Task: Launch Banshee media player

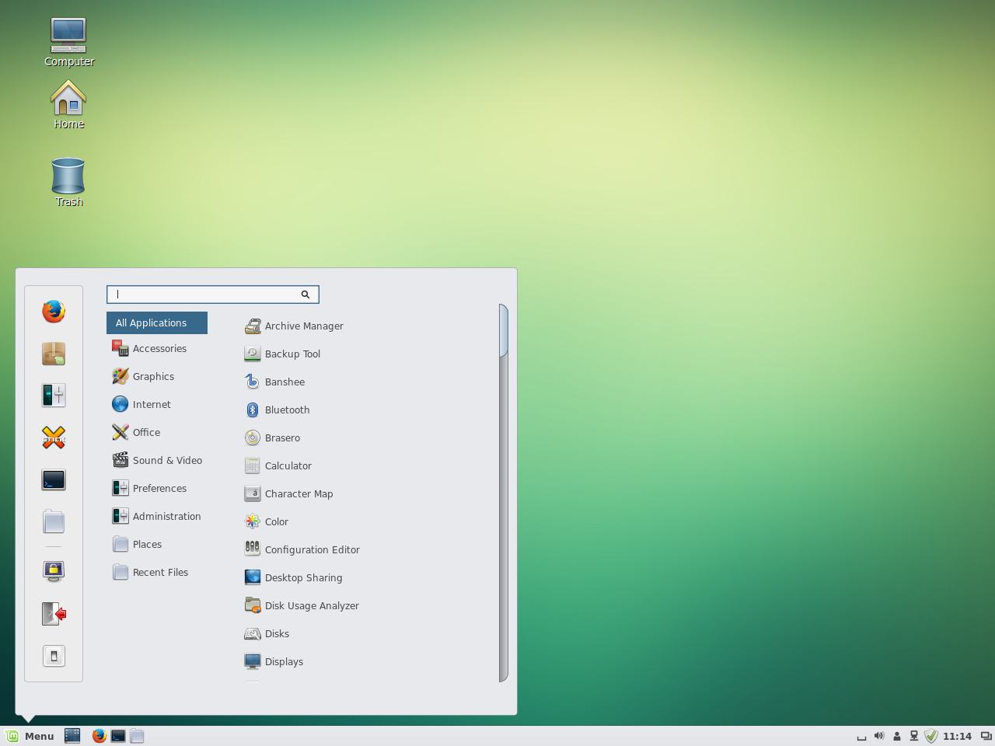Action: click(x=274, y=382)
